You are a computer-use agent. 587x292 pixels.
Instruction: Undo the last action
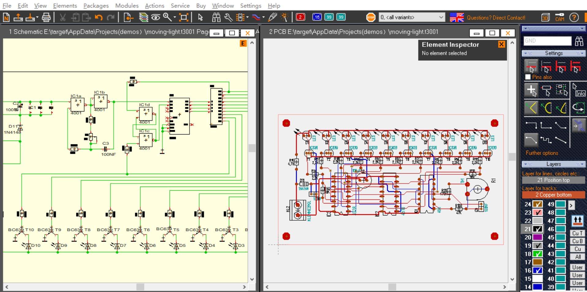pyautogui.click(x=98, y=17)
